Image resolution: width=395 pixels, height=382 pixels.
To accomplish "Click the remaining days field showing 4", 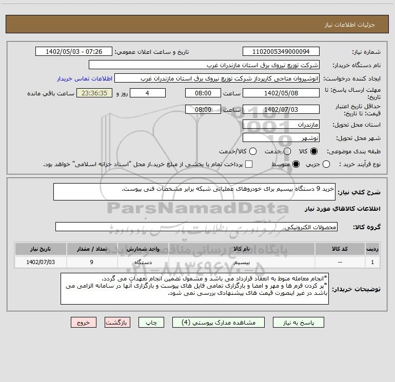I will tap(148, 93).
